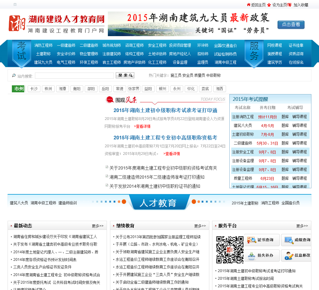Click the 湖南建设人才教育网 logo
Image resolution: width=319 pixels, height=290 pixels.
click(57, 24)
